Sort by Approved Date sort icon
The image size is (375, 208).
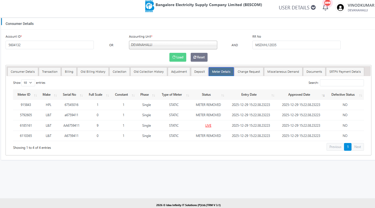[x=323, y=95]
